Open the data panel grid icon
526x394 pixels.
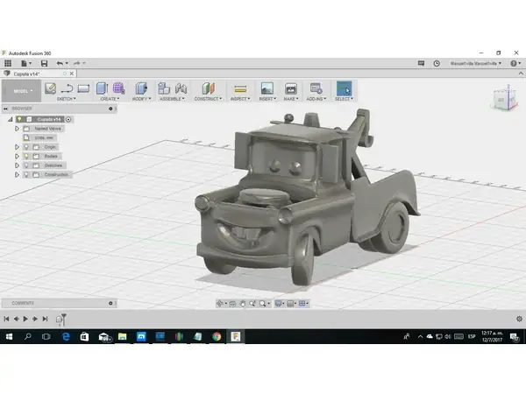(x=8, y=63)
